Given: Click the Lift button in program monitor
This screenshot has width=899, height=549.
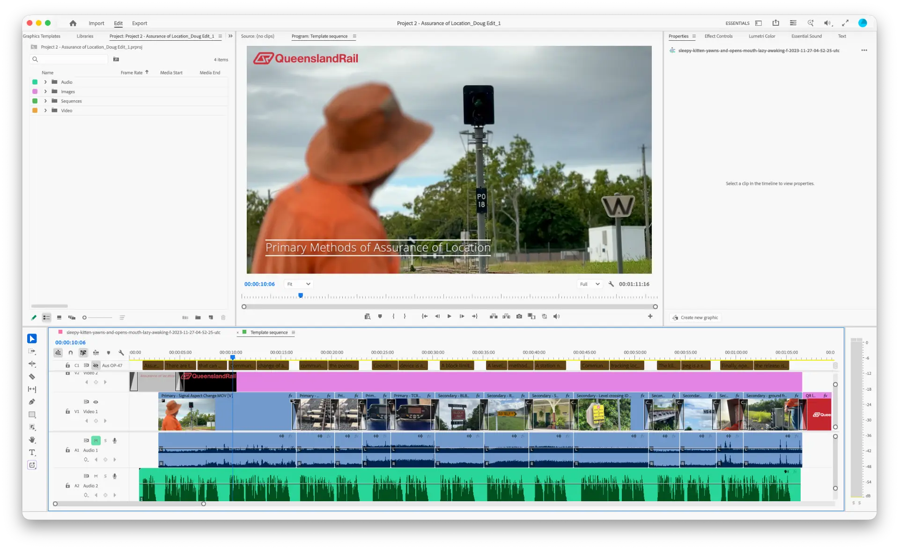Looking at the screenshot, I should click(x=494, y=317).
